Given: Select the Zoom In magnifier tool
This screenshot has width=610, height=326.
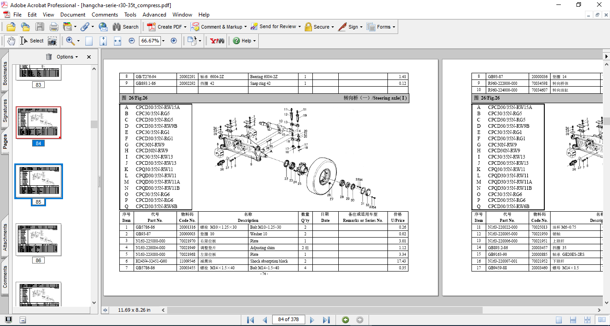Looking at the screenshot, I should (x=70, y=41).
